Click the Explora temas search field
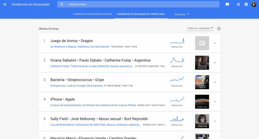This screenshot has width=259, height=139. pos(142,4)
